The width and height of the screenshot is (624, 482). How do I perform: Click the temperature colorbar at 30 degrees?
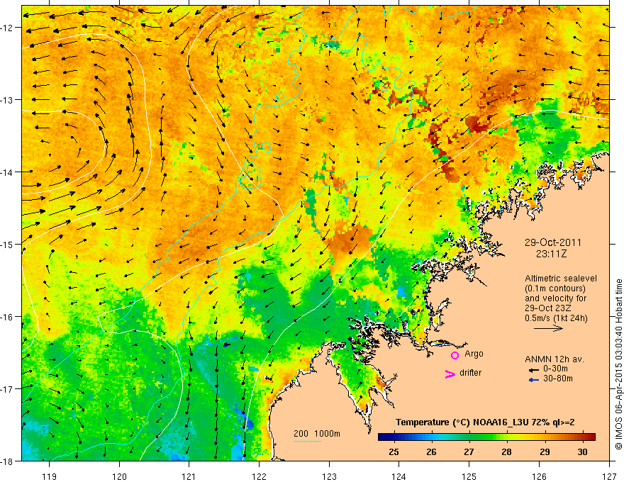(583, 437)
